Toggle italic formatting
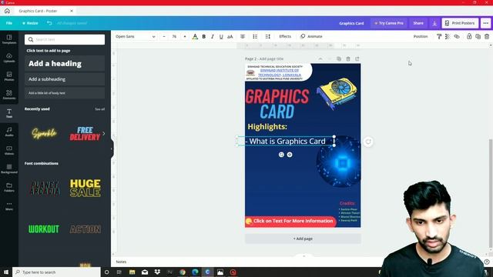The image size is (493, 277). [x=213, y=36]
